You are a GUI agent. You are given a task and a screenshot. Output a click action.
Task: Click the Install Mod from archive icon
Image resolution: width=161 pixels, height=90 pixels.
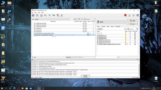click(x=37, y=15)
